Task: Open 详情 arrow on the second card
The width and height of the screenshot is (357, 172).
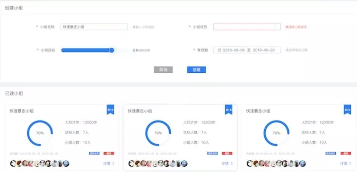Action: tap(227, 163)
